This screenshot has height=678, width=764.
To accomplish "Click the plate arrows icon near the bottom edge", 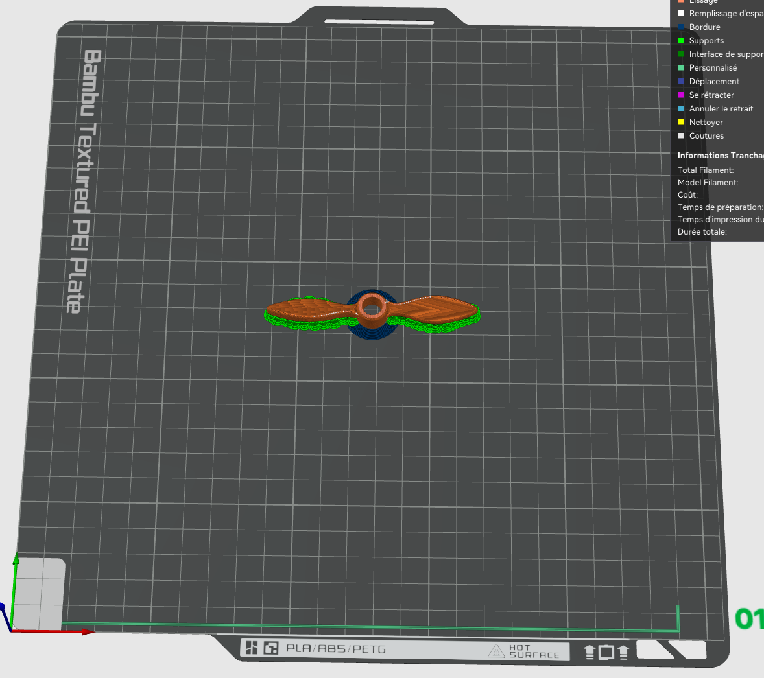I will tap(606, 652).
